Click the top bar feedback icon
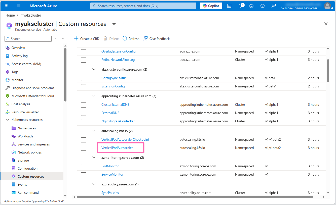The width and height of the screenshot is (336, 205). pyautogui.click(x=274, y=6)
